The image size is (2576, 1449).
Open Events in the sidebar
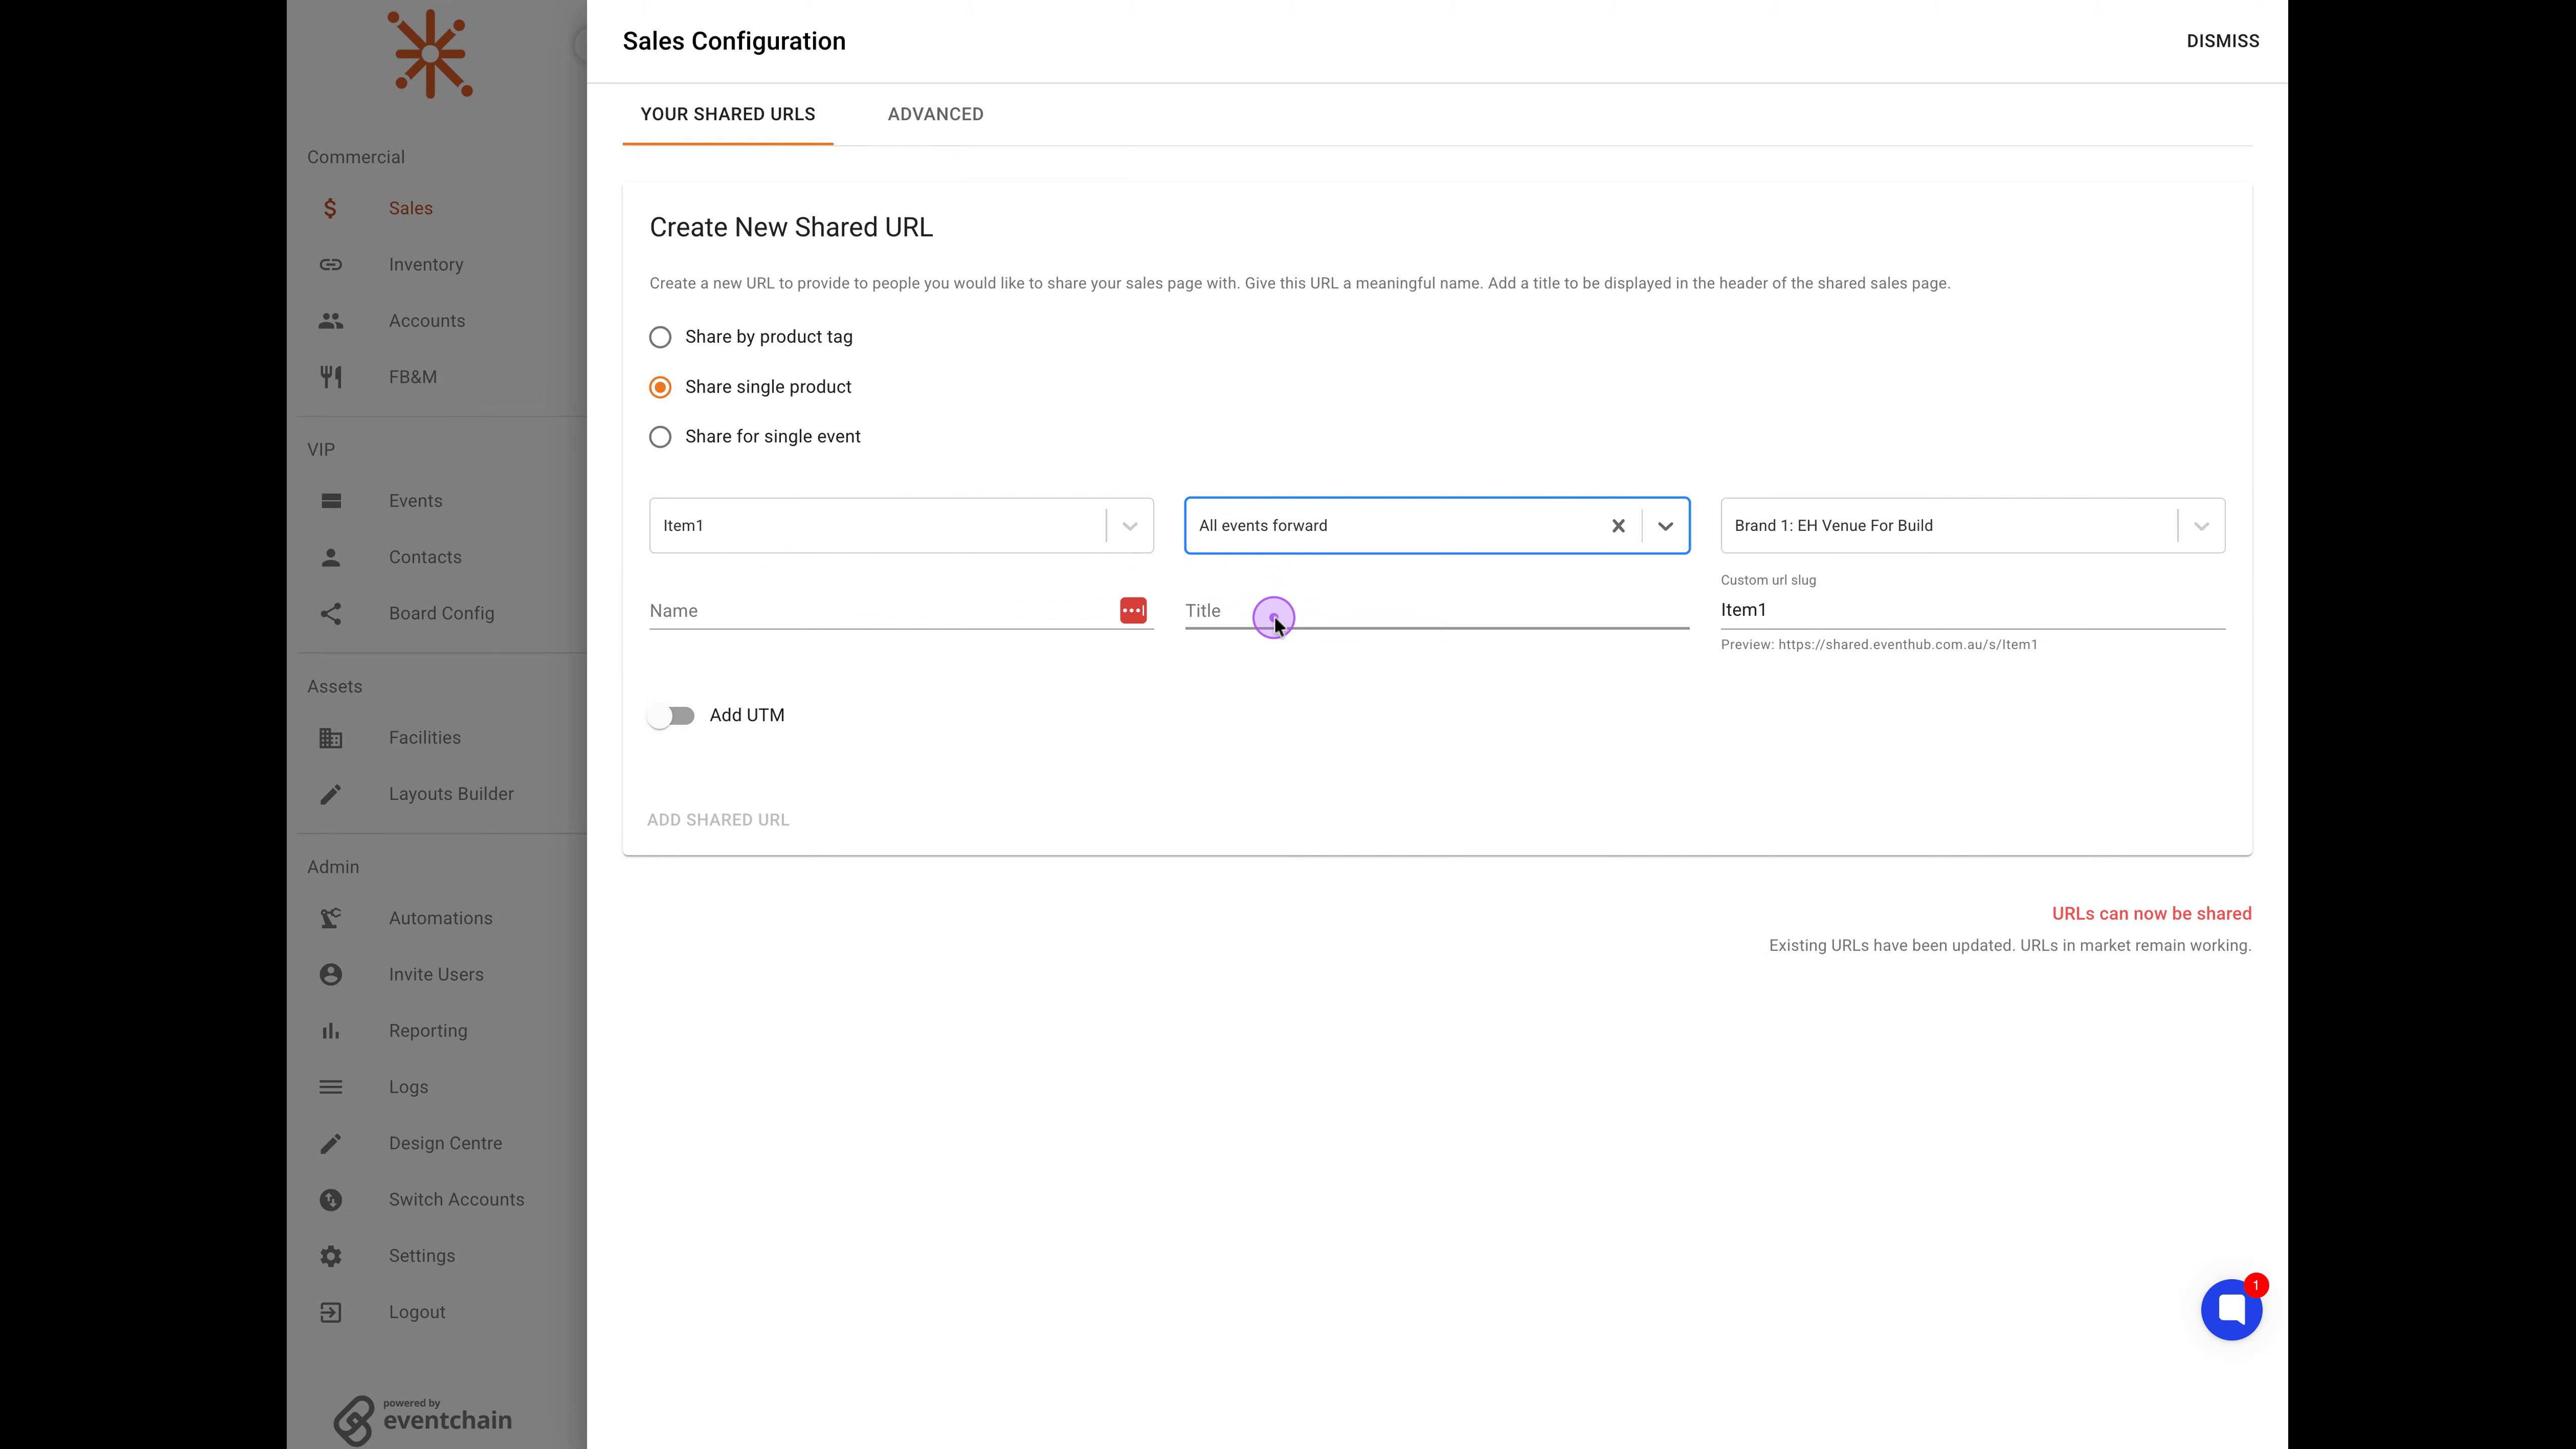415,501
